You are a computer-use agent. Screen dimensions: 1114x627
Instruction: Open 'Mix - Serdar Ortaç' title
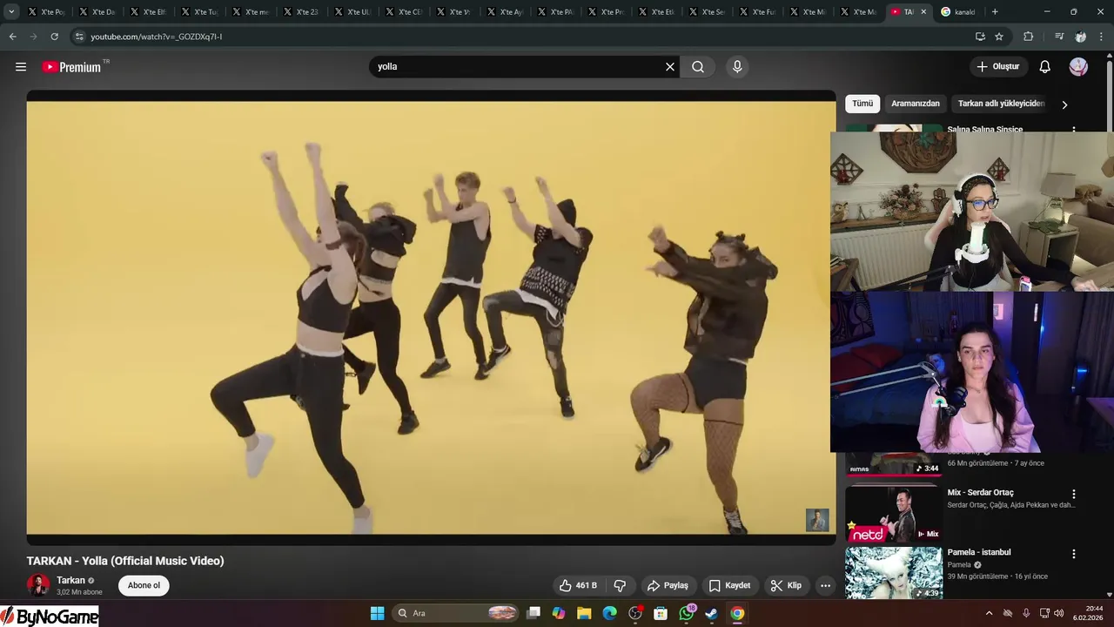coord(980,493)
